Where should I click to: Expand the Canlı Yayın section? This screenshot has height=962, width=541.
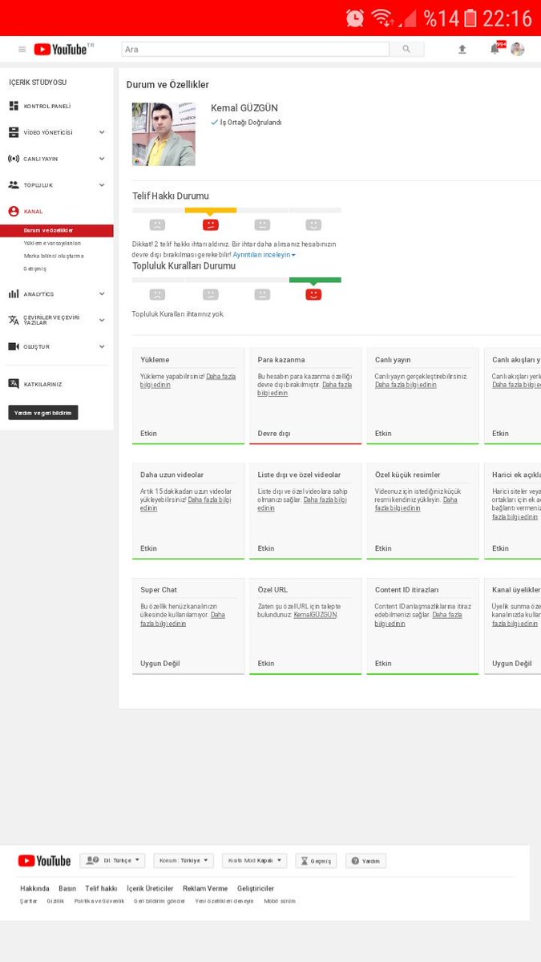click(x=102, y=159)
